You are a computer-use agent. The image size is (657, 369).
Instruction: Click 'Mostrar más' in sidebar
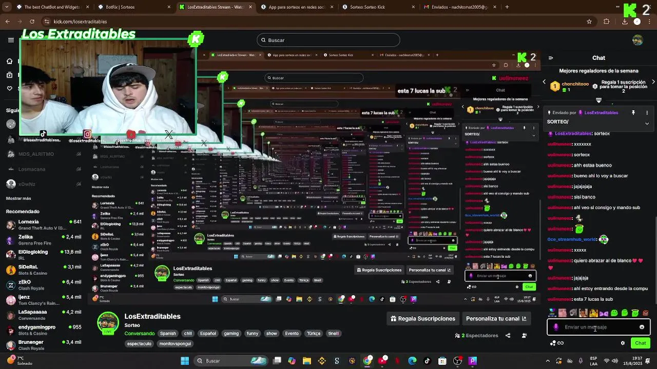(18, 198)
